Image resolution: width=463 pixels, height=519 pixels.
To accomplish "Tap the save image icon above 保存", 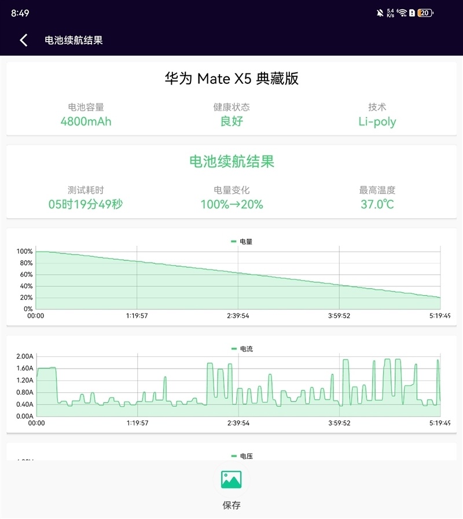I will pyautogui.click(x=231, y=480).
